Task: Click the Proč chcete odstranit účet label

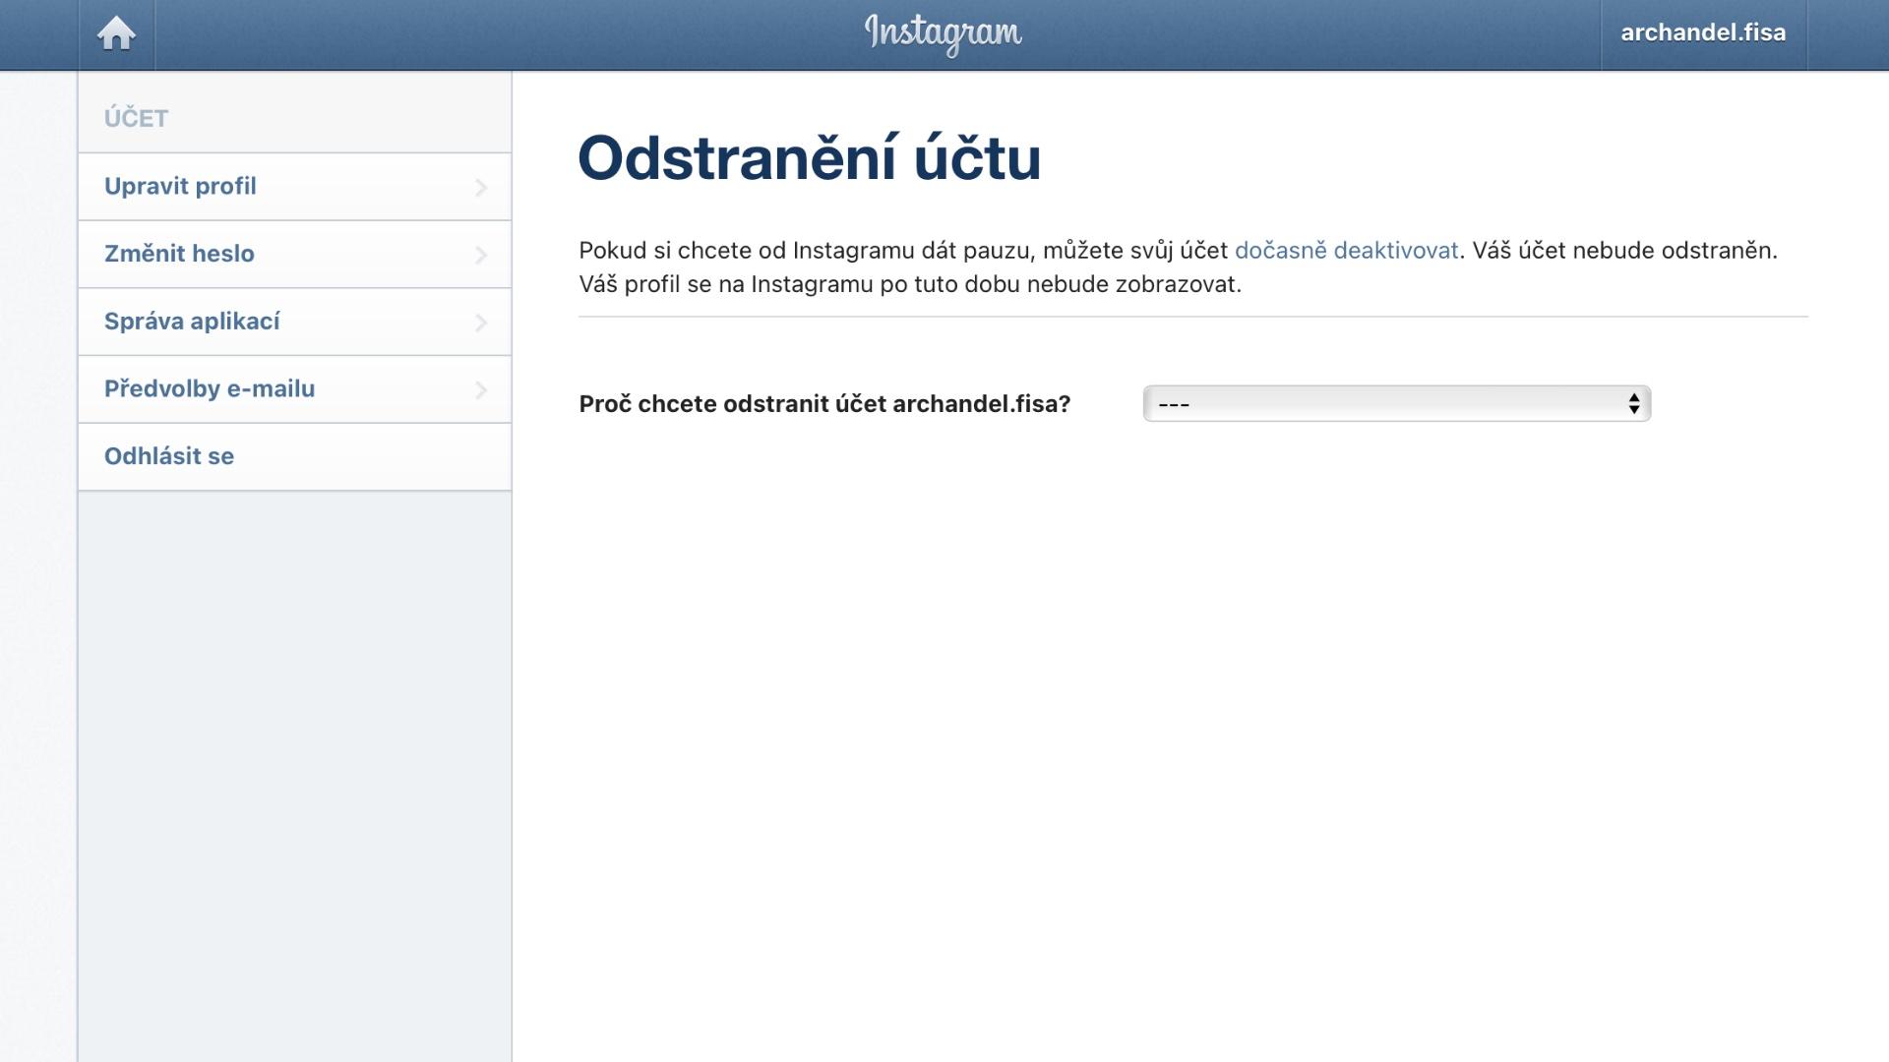Action: (824, 404)
